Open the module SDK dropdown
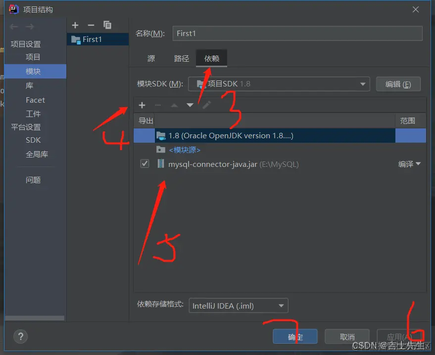Screen dimensions: 435x355 pos(279,84)
